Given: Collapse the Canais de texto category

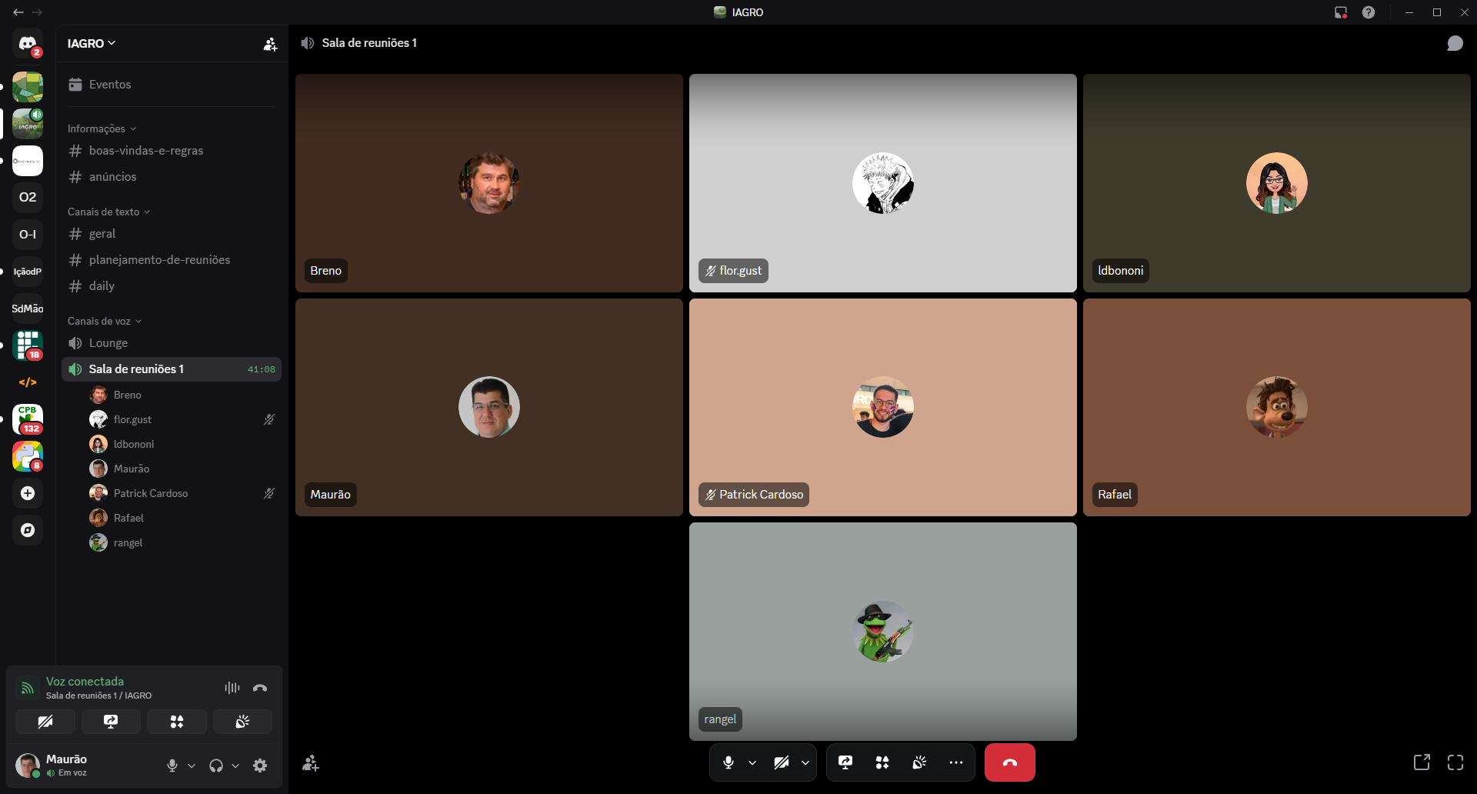Looking at the screenshot, I should (108, 212).
